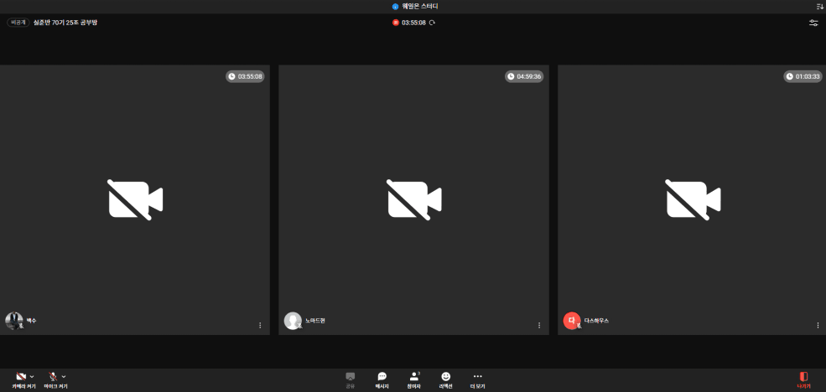Expand camera options chevron next to camera icon

click(32, 377)
